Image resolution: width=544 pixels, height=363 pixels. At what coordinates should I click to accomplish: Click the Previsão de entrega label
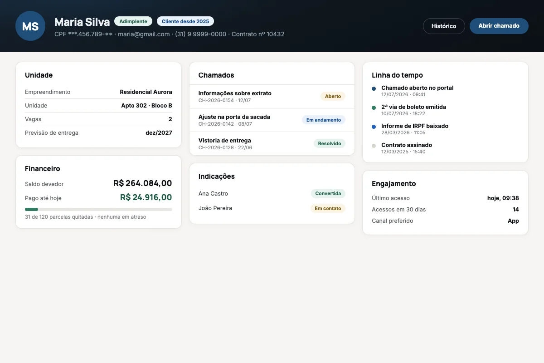(52, 133)
